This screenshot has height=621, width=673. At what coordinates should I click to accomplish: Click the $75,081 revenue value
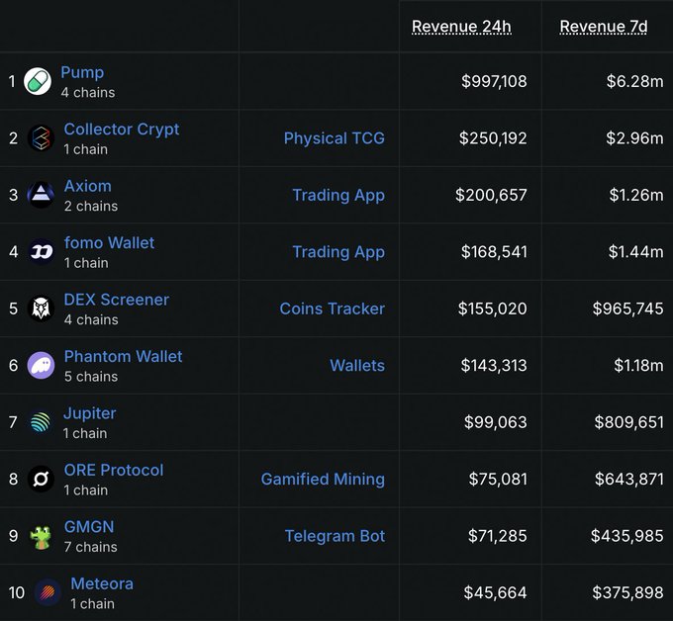pyautogui.click(x=498, y=479)
